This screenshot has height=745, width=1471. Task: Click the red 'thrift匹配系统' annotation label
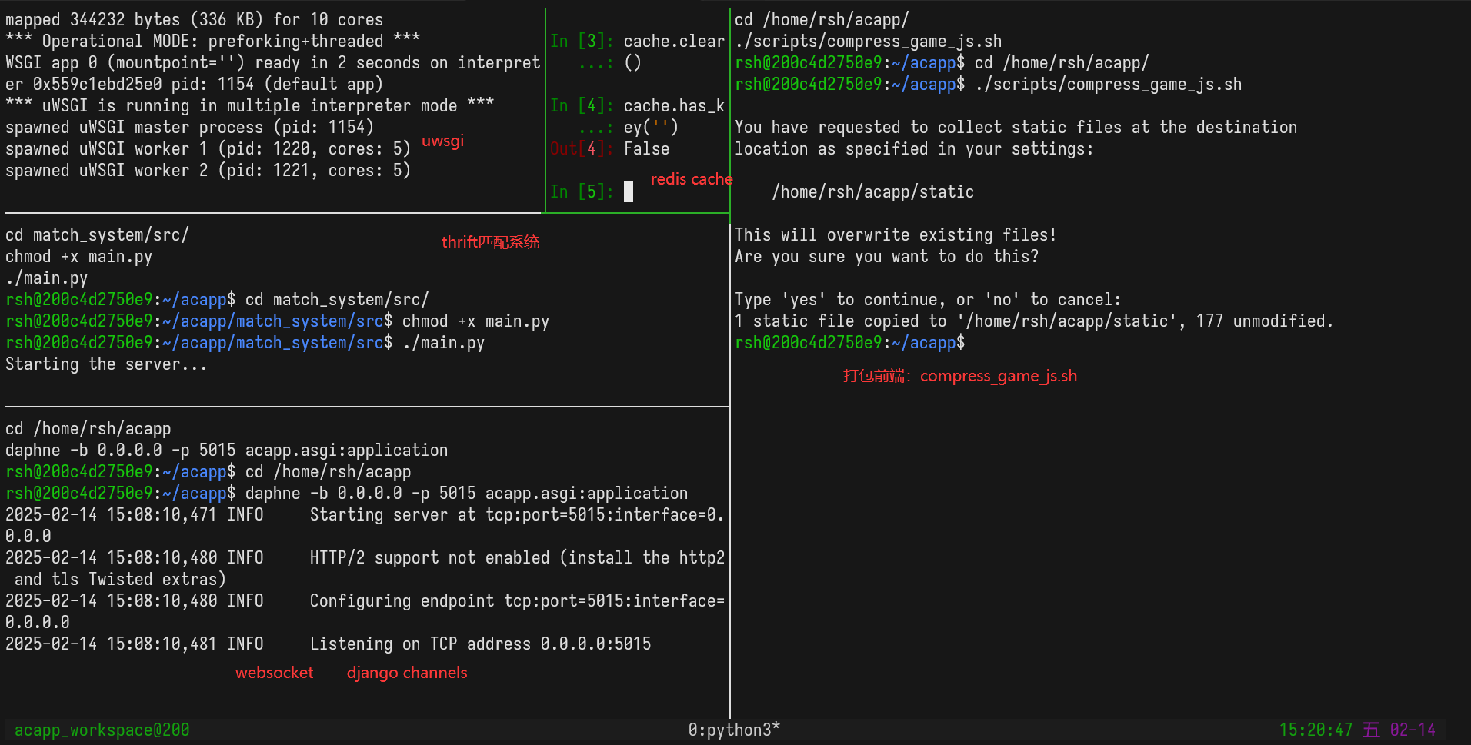pos(490,242)
